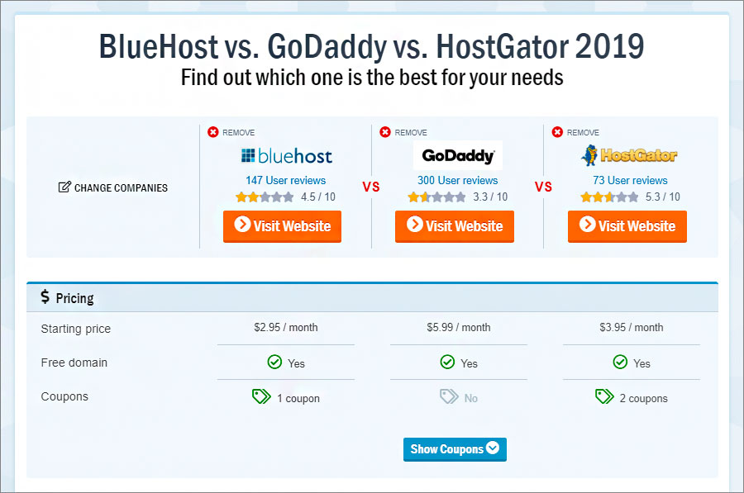Viewport: 744px width, 493px height.
Task: Click the grey coupon tag for GoDaddy
Action: (449, 396)
